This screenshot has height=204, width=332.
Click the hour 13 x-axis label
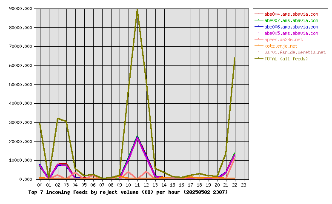(x=155, y=185)
